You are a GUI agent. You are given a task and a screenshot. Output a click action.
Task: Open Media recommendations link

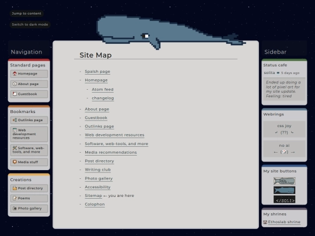[x=111, y=152]
